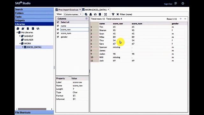204x115 pixels.
Task: Click the Delete trash icon in Libraries toolbar
Action: 28,28
